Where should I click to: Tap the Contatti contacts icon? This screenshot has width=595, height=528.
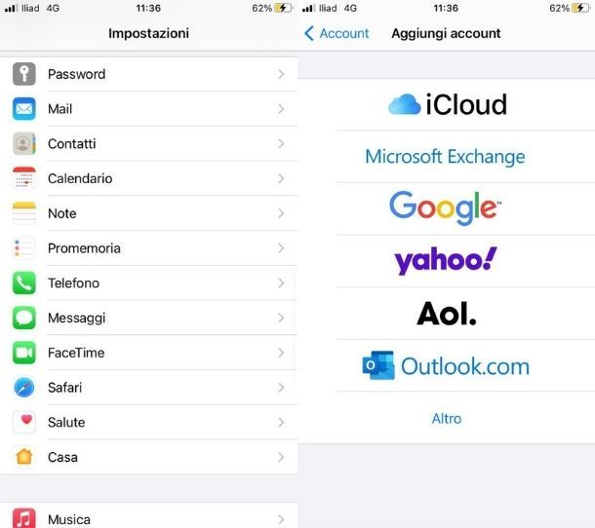point(24,143)
